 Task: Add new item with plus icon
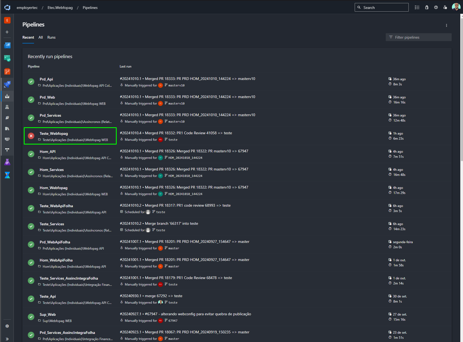tap(7, 32)
